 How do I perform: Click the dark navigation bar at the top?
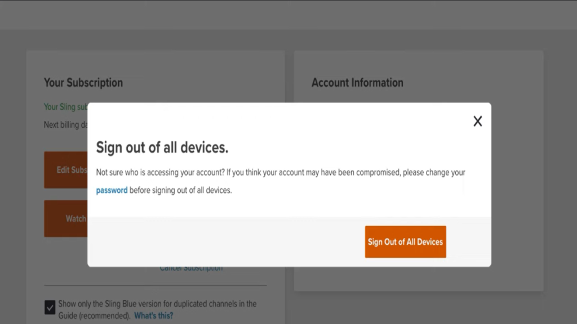[x=288, y=15]
